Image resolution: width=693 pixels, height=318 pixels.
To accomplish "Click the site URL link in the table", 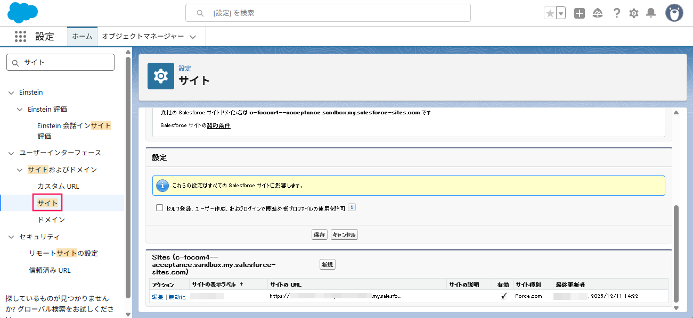I will [336, 296].
